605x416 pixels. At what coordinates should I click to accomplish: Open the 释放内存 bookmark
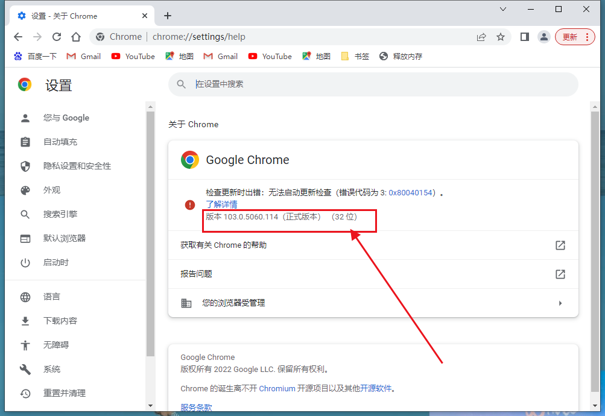401,56
